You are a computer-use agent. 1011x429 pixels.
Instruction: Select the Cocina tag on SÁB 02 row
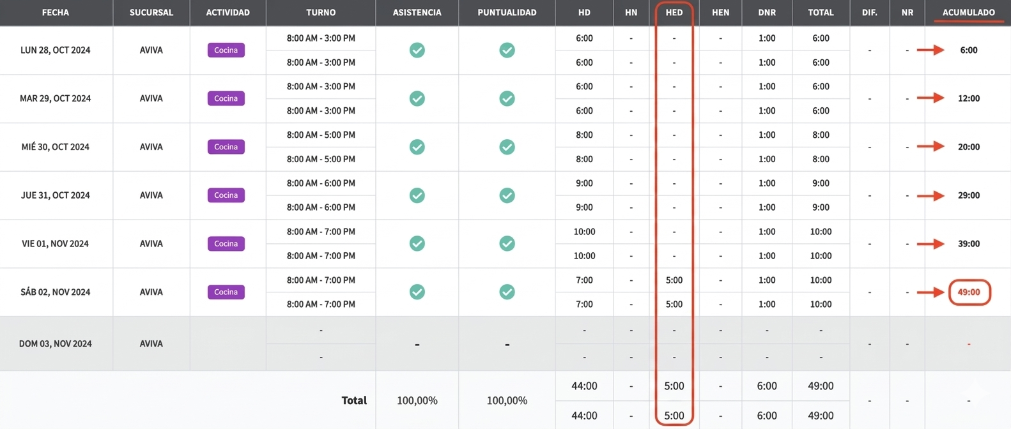click(226, 292)
